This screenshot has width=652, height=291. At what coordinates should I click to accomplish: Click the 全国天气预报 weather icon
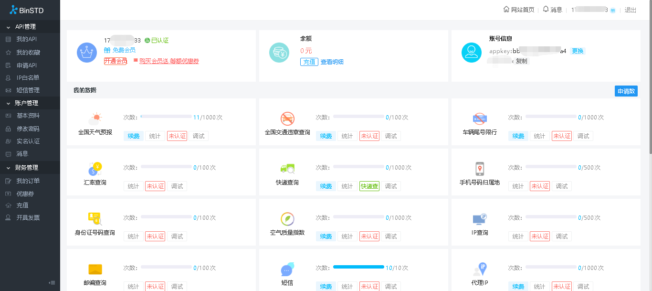(95, 119)
